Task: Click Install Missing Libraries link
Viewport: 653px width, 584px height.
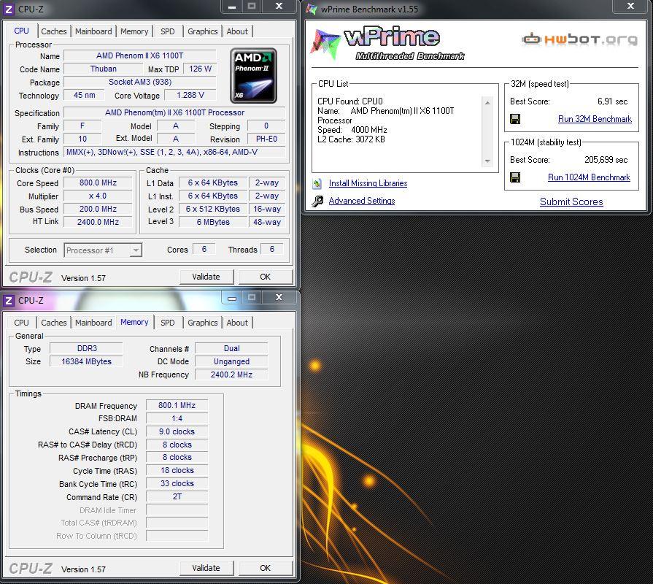Action: (x=368, y=183)
